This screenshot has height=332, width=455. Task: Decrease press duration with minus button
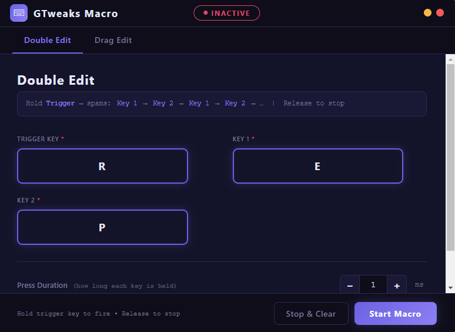[350, 285]
